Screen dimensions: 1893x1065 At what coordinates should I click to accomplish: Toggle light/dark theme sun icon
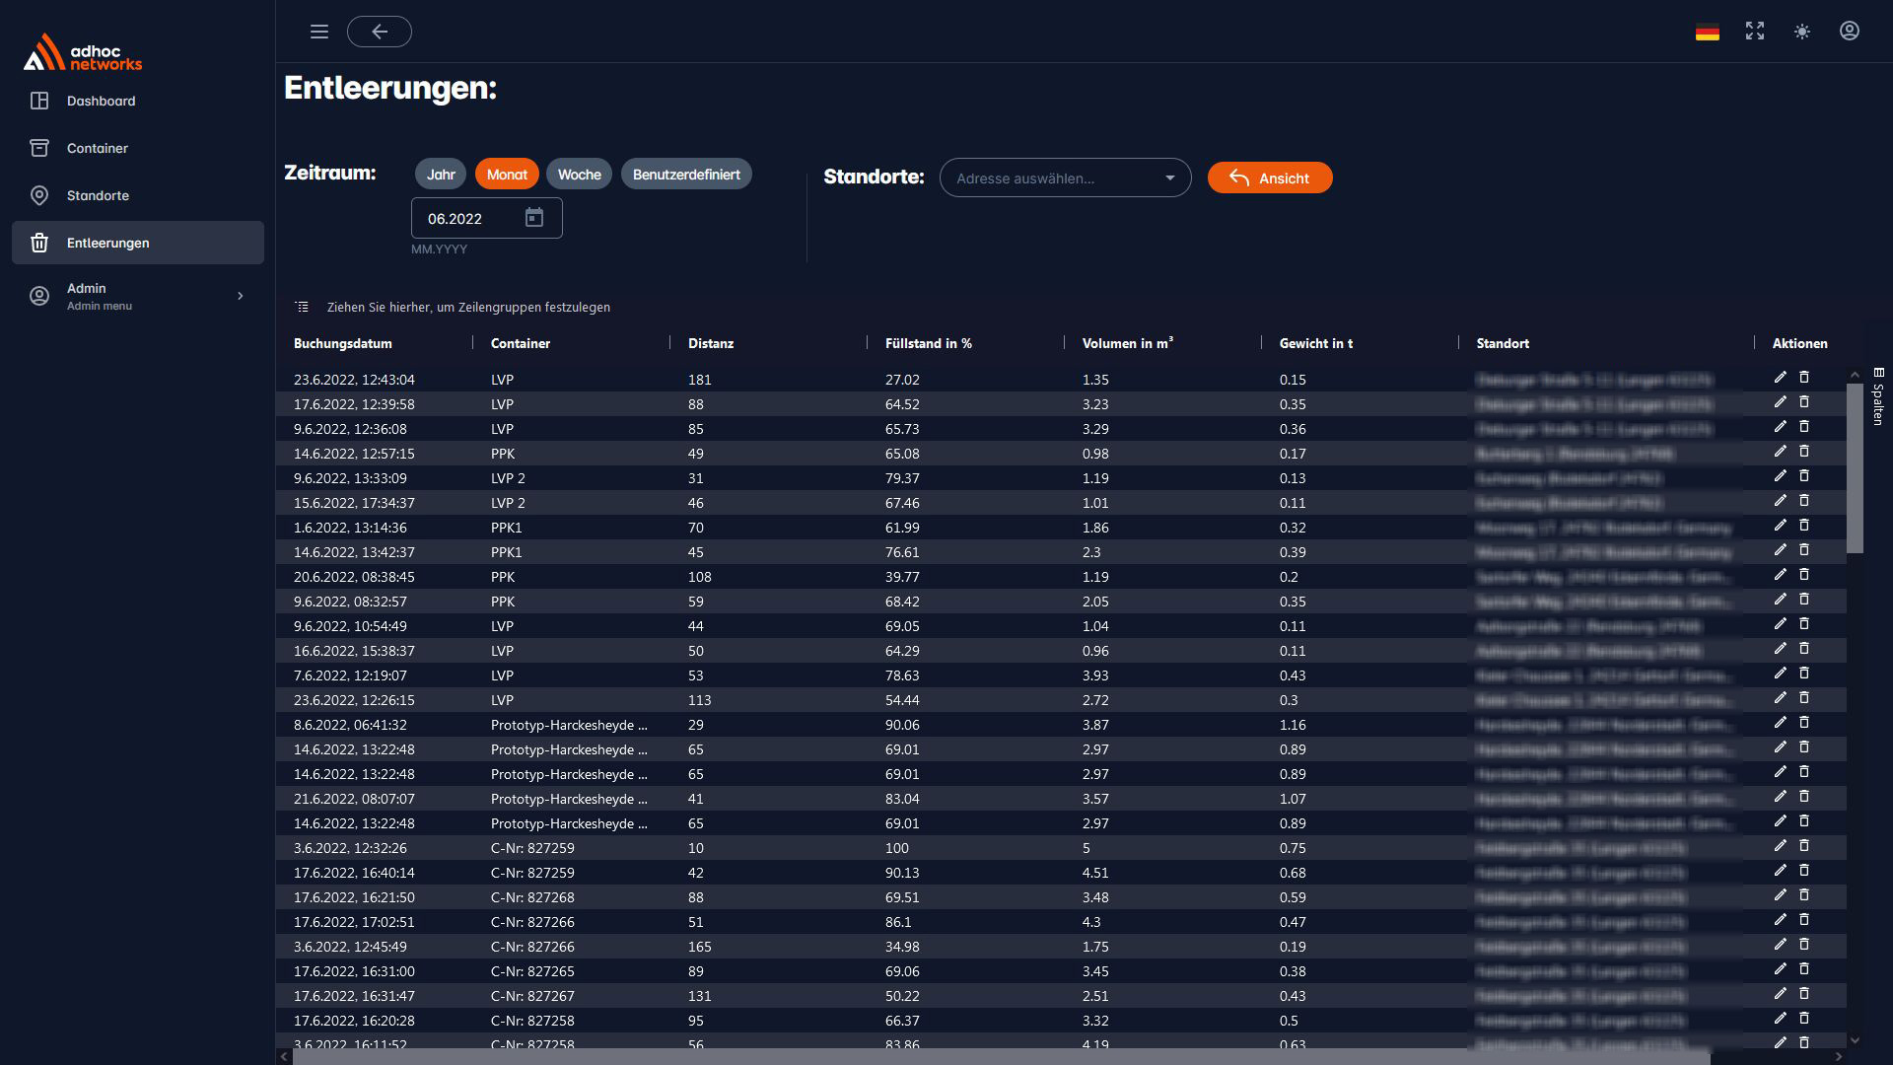pyautogui.click(x=1802, y=32)
